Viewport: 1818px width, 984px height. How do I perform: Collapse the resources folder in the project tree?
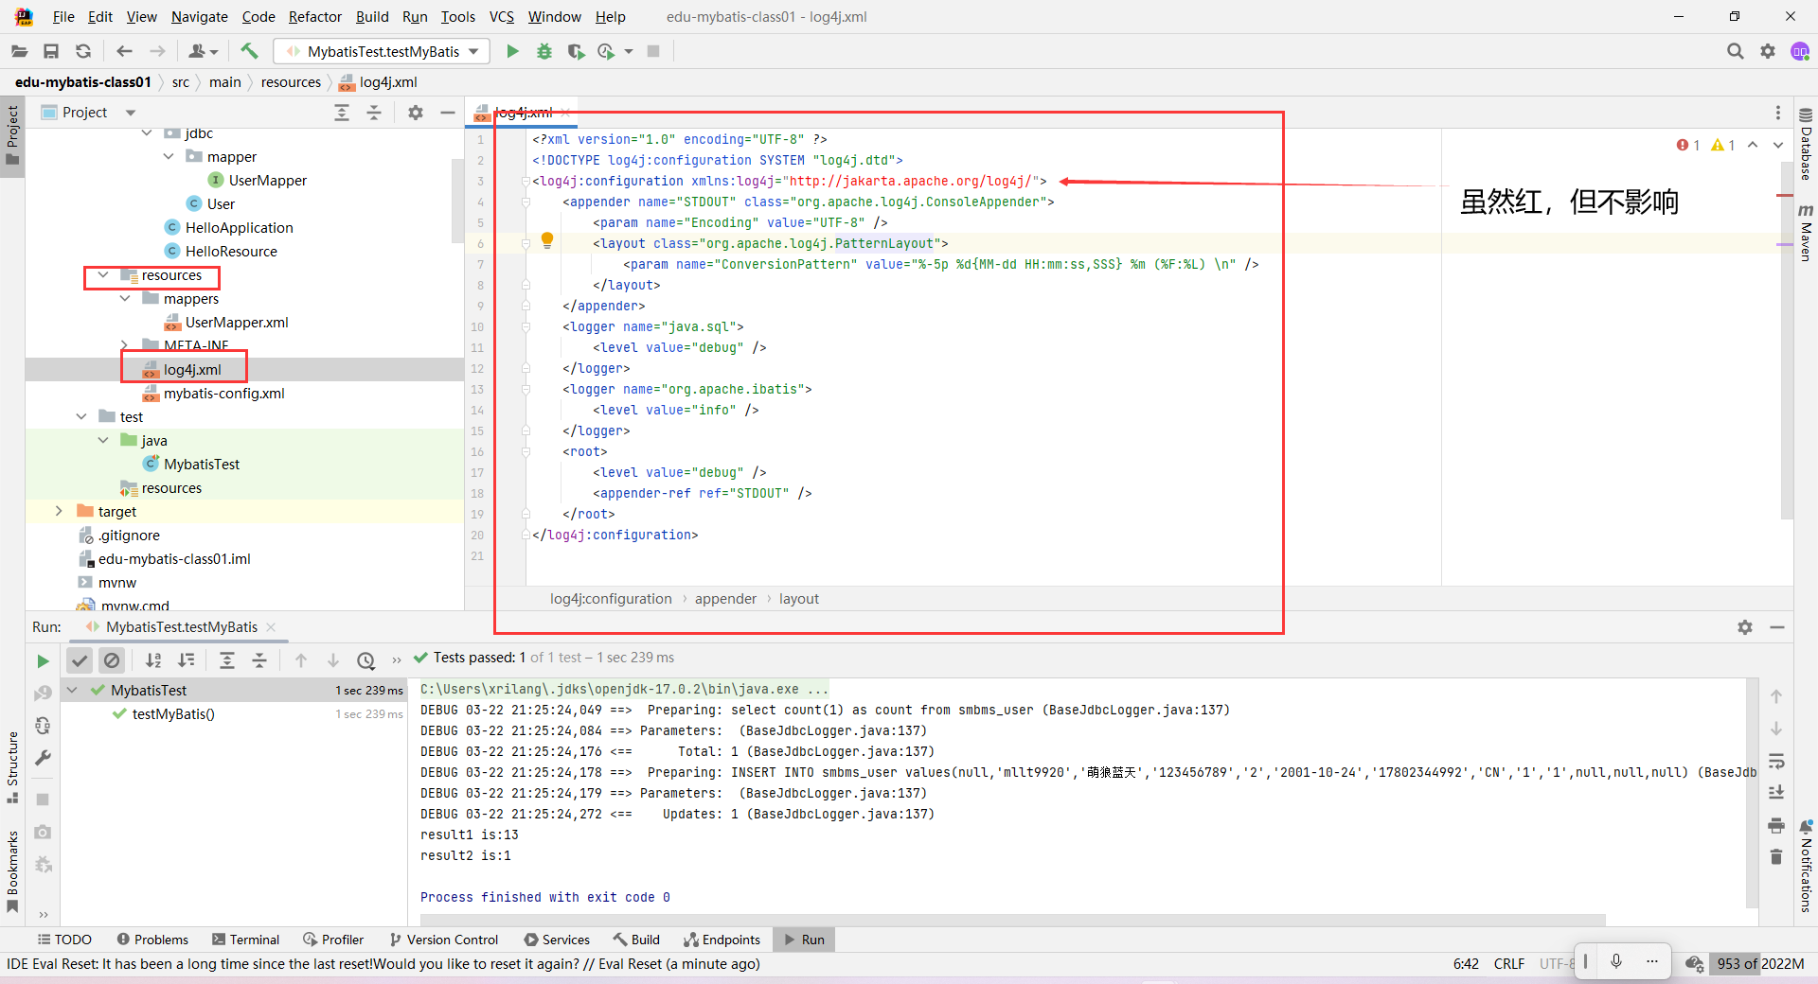click(103, 275)
